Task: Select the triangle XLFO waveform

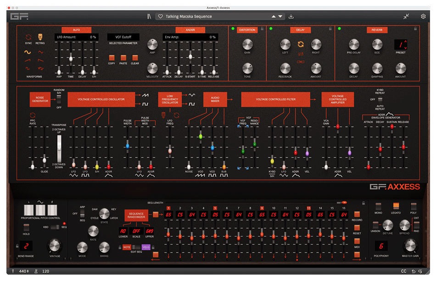Action: 40,52
